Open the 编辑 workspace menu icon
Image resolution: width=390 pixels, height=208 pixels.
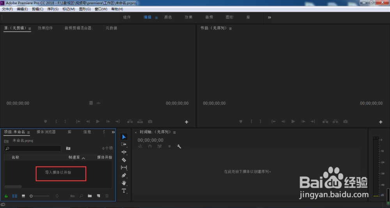click(x=156, y=18)
